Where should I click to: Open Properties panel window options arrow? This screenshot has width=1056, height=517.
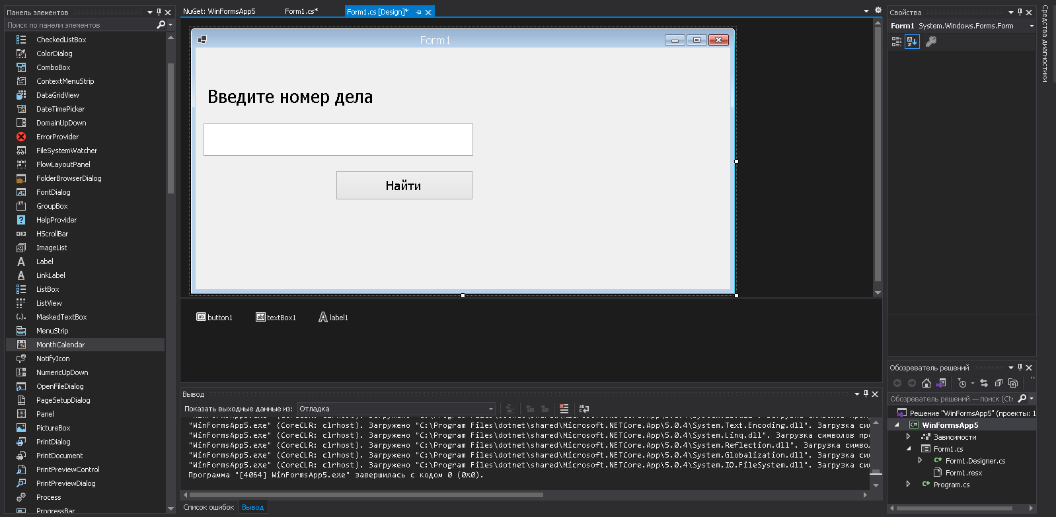tap(1010, 12)
